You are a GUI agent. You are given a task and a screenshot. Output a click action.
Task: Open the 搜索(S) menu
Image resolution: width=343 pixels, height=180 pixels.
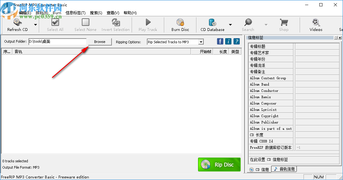[96, 13]
